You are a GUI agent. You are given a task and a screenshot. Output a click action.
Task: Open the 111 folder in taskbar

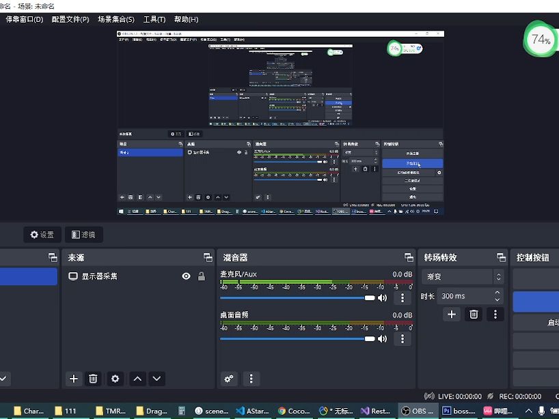(x=70, y=411)
